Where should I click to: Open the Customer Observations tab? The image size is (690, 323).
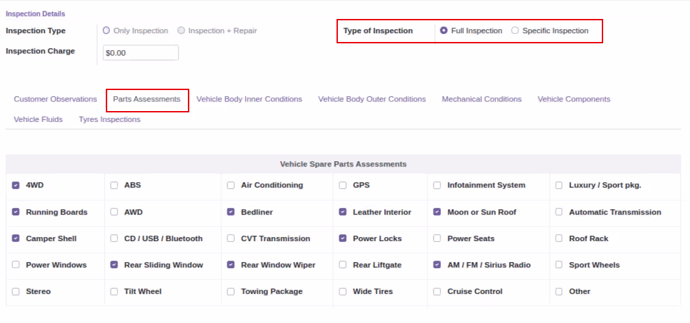(x=56, y=100)
